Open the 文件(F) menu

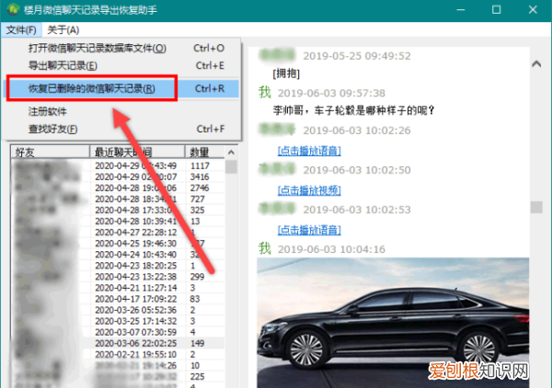[x=21, y=30]
